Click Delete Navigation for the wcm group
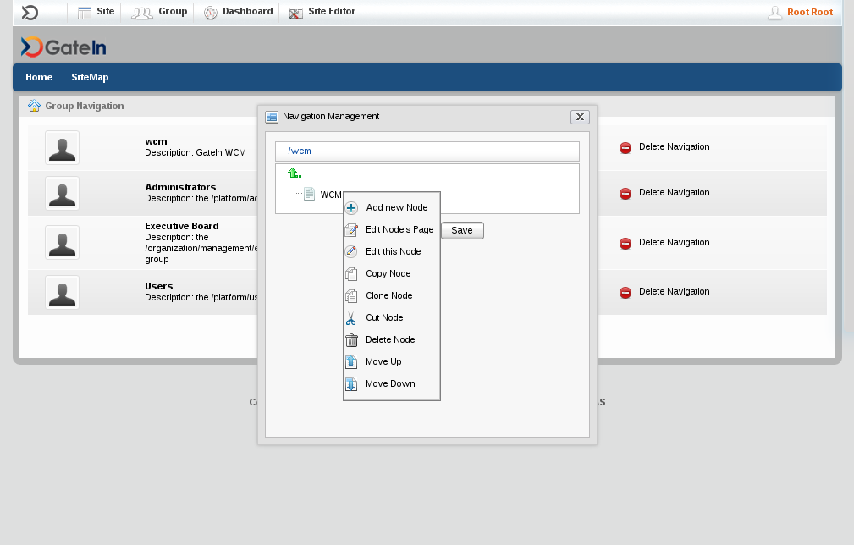Screen dimensions: 854x545 click(x=674, y=146)
